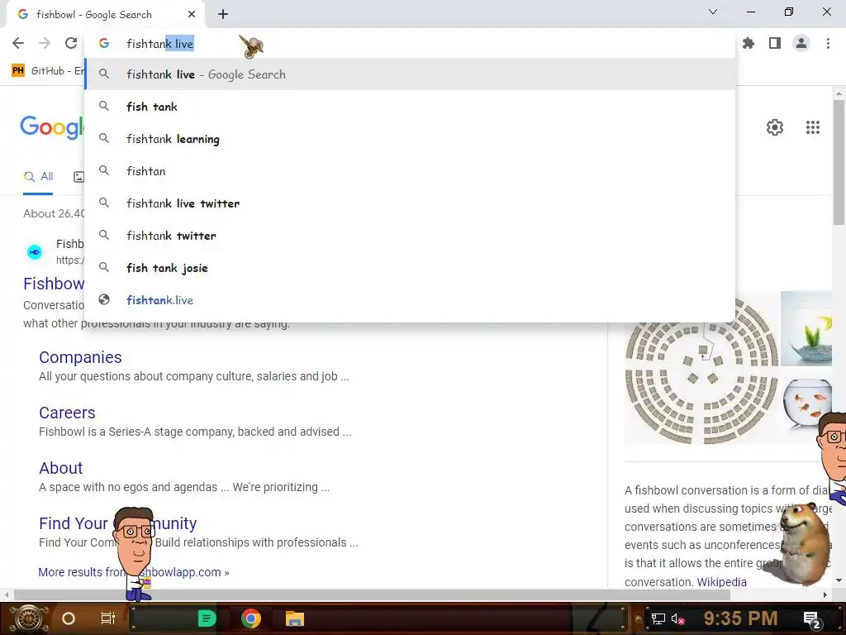
Task: Expand the tab search chevron
Action: (x=713, y=12)
